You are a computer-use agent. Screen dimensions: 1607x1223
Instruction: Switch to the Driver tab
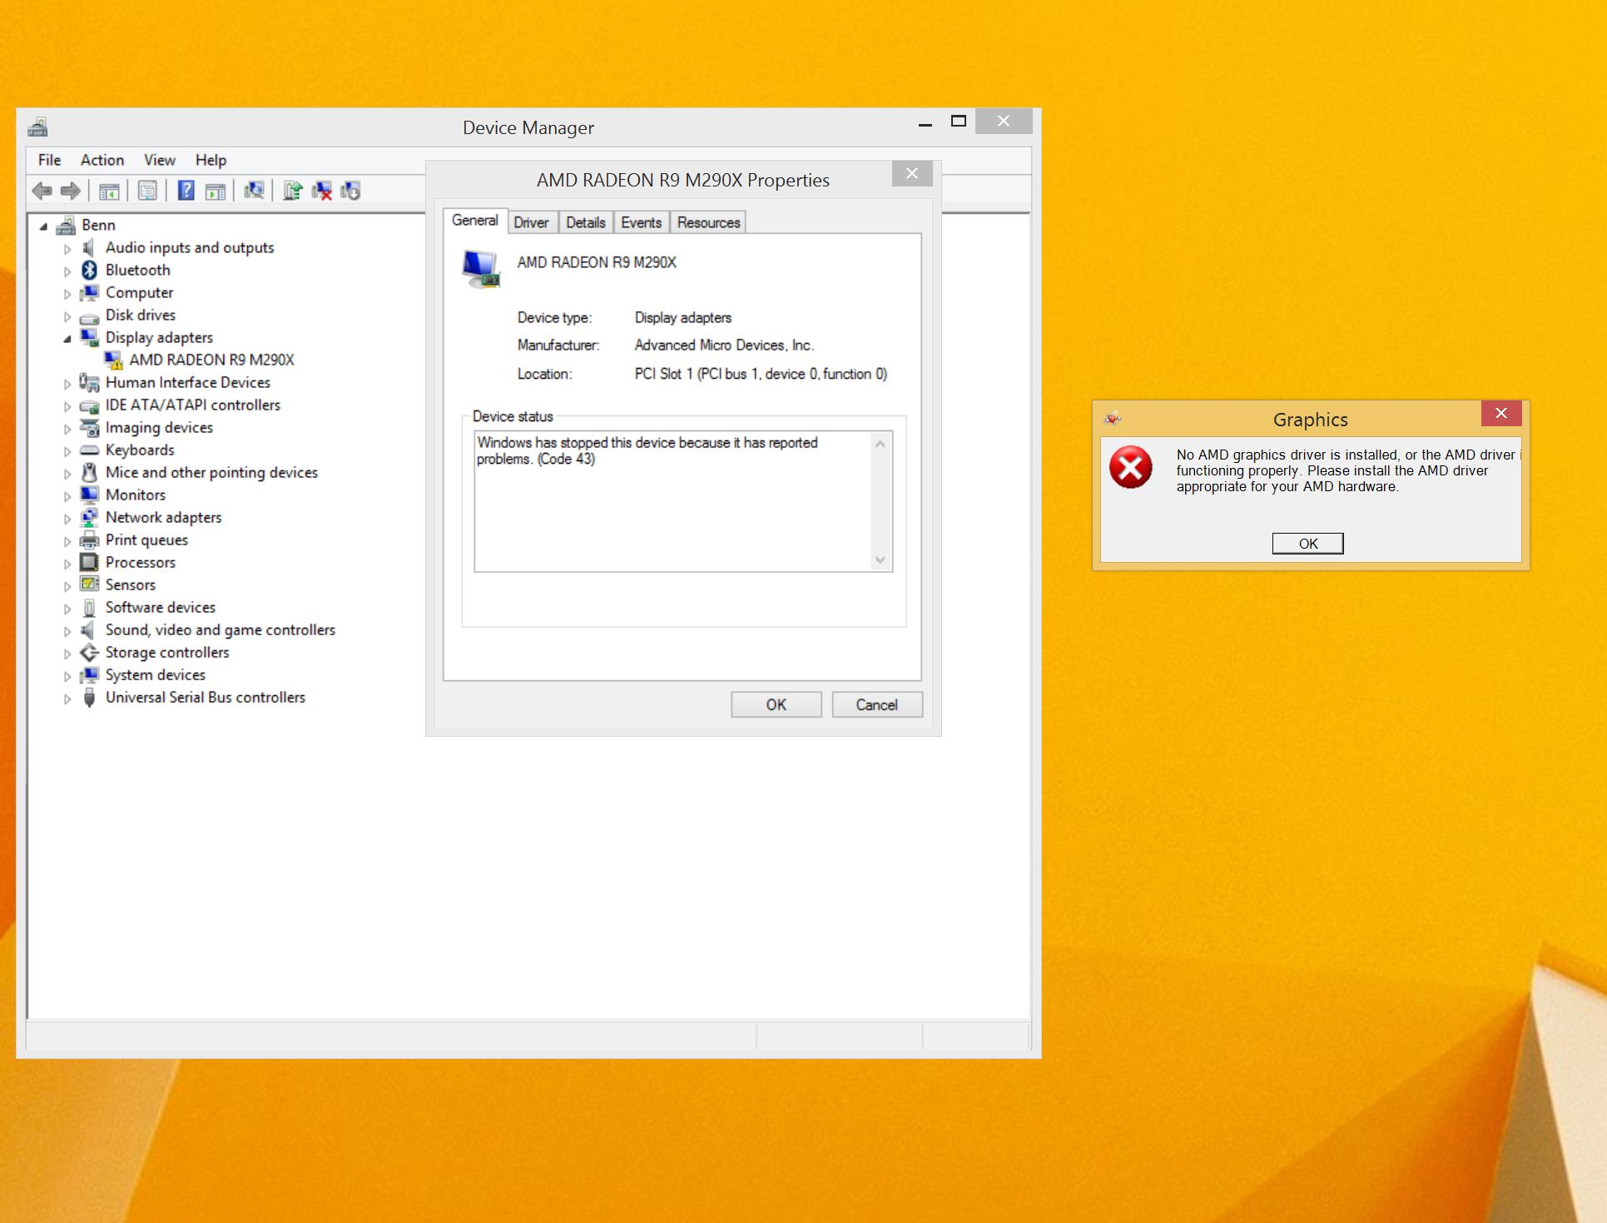tap(531, 222)
